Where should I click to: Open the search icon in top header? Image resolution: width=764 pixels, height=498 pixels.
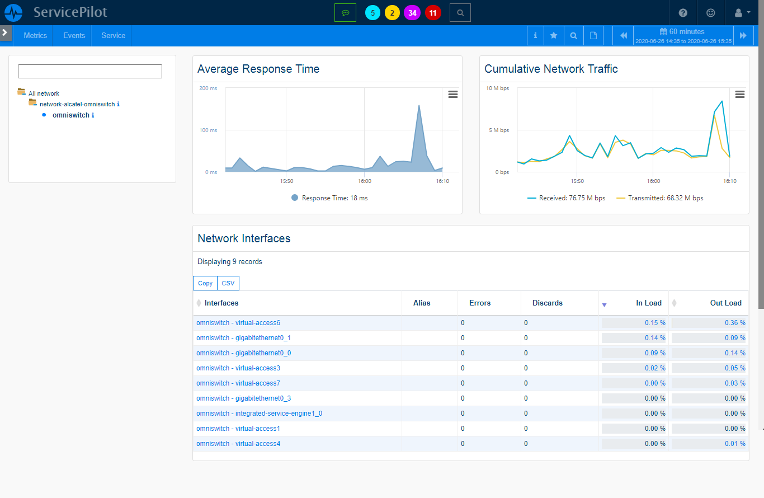[x=460, y=12]
